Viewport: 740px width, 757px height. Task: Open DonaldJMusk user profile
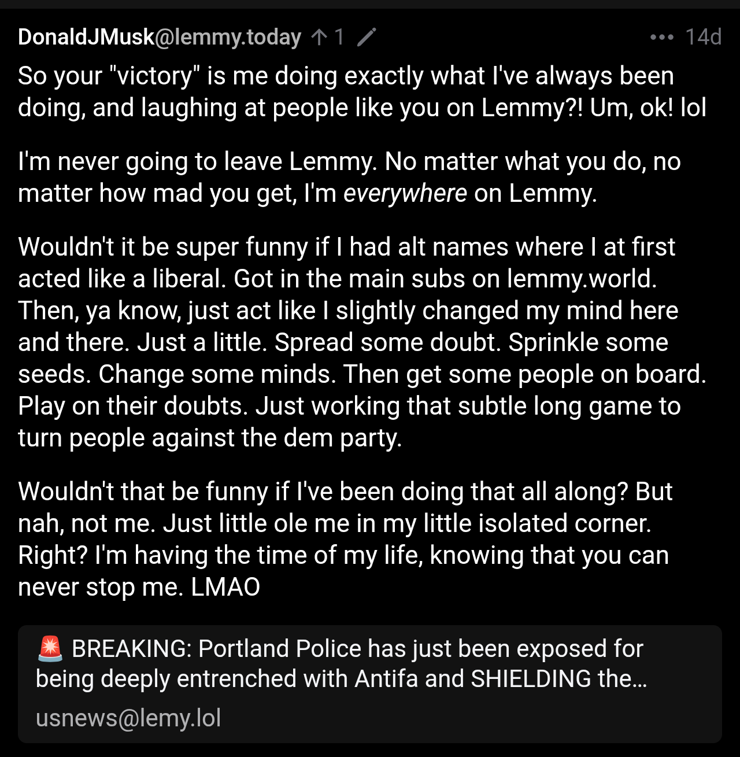coord(86,38)
